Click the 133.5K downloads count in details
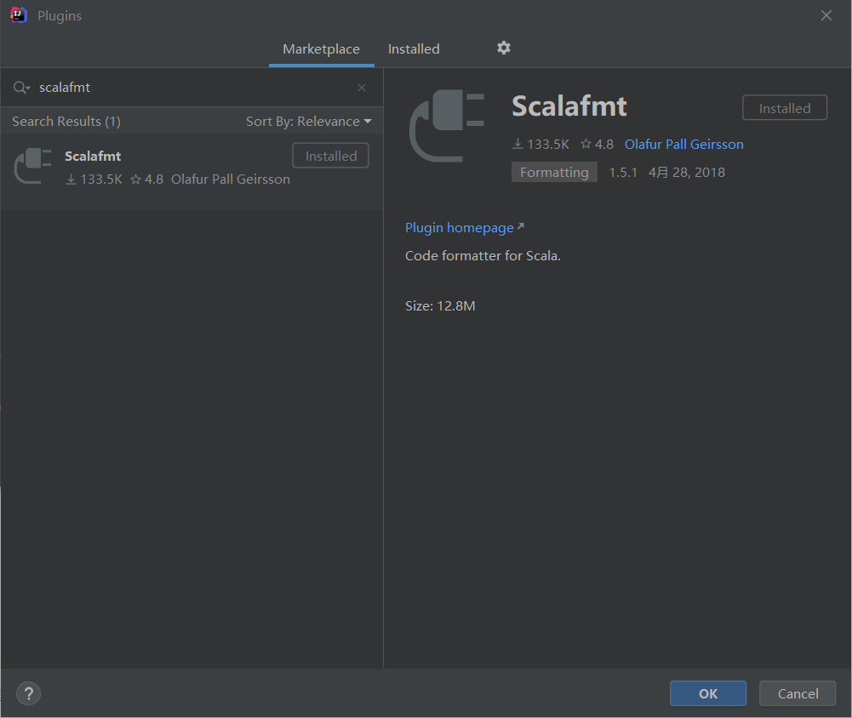Image resolution: width=852 pixels, height=718 pixels. pos(540,144)
